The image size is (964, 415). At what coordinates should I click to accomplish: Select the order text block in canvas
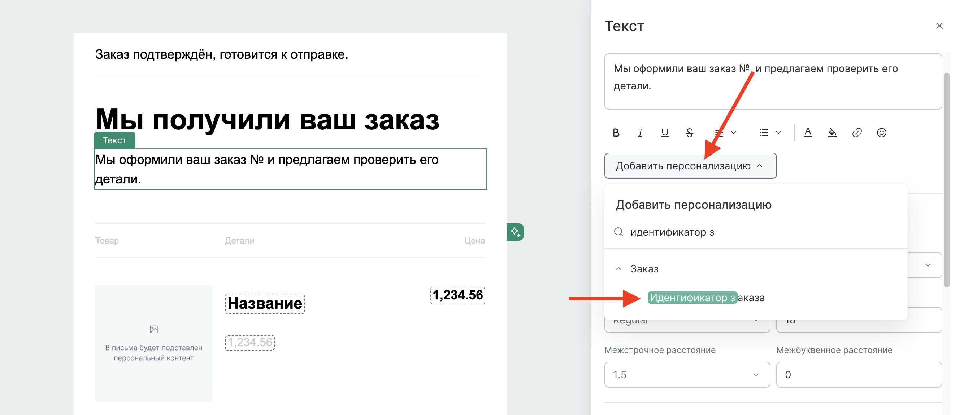(x=290, y=169)
